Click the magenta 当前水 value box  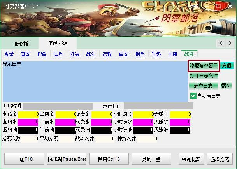pos(66,122)
